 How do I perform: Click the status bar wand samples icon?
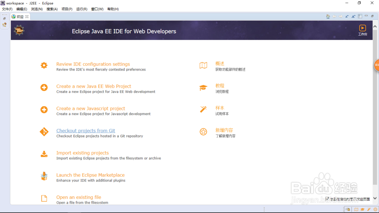point(369,209)
